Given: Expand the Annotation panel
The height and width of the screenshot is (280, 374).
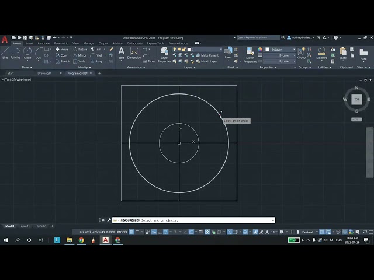Looking at the screenshot, I should 136,68.
